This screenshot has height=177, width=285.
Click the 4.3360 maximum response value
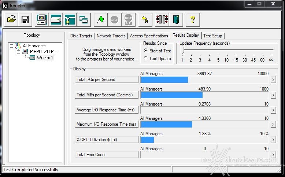[x=204, y=118]
